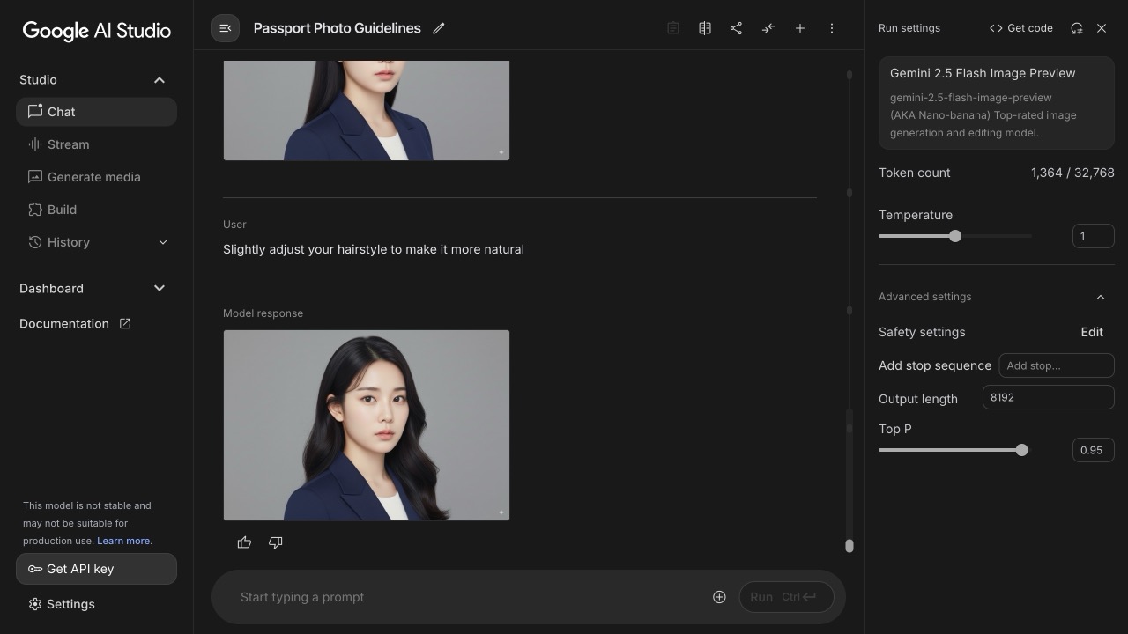Go to Stream in sidebar
The height and width of the screenshot is (634, 1128).
tap(97, 144)
